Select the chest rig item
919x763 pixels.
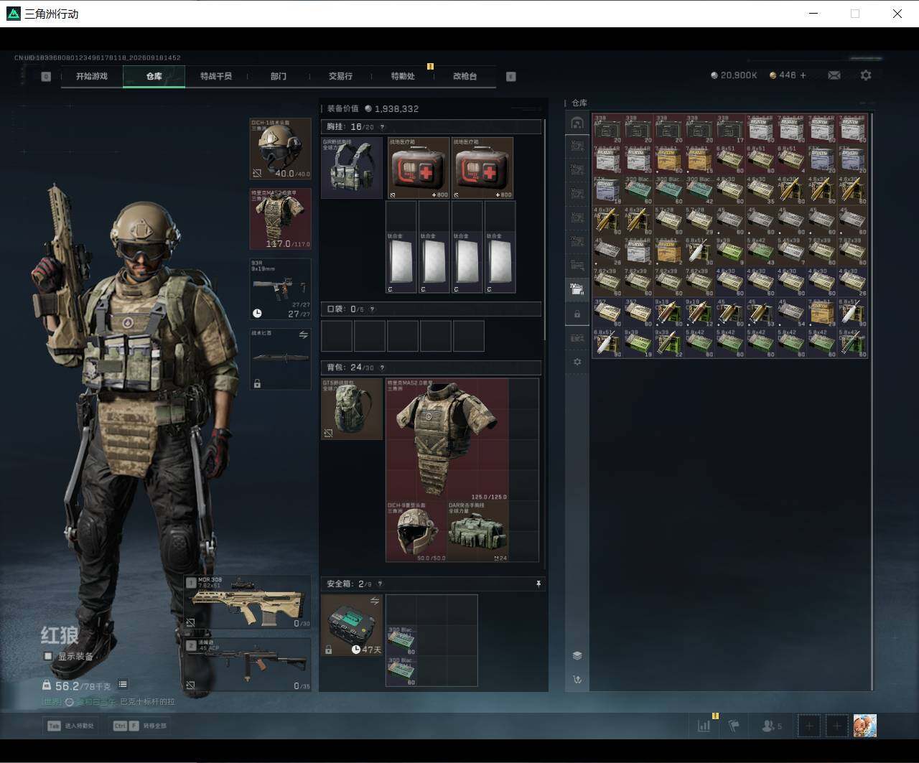pyautogui.click(x=352, y=168)
